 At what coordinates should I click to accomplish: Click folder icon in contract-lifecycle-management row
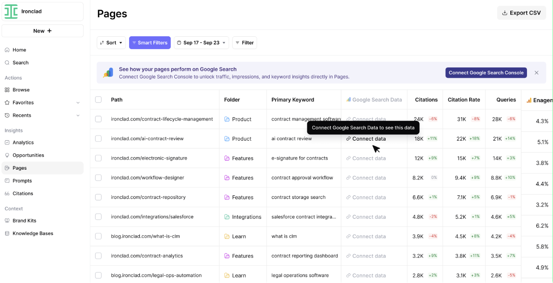click(227, 119)
